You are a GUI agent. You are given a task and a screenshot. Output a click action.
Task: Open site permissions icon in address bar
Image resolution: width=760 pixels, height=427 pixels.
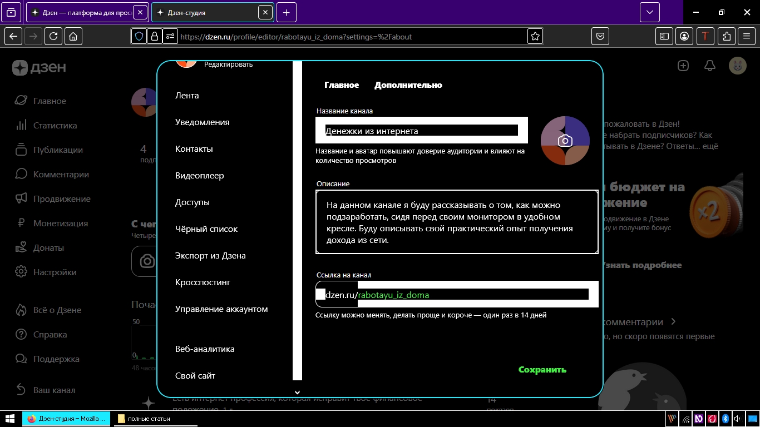pyautogui.click(x=170, y=37)
